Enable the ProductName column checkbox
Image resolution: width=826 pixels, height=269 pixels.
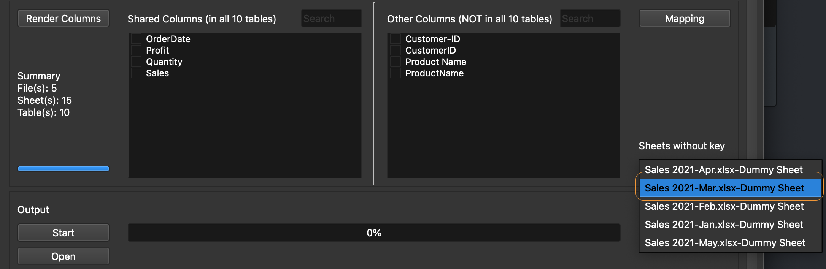pos(396,73)
